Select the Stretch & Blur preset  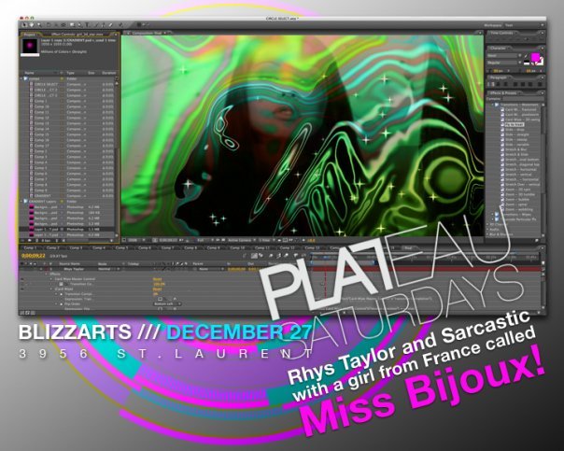click(x=516, y=149)
